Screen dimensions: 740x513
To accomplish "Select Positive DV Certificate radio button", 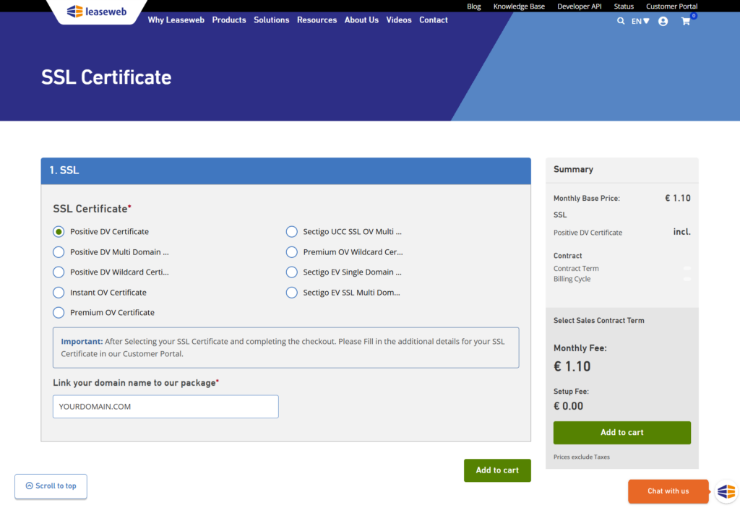I will (59, 232).
